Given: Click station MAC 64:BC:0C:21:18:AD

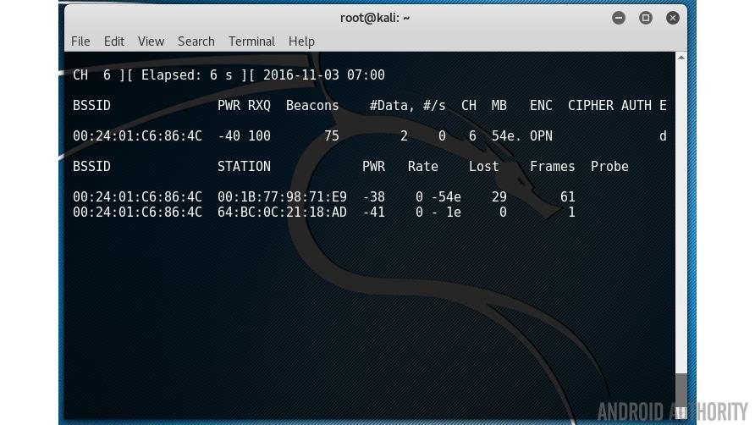Looking at the screenshot, I should pyautogui.click(x=282, y=212).
